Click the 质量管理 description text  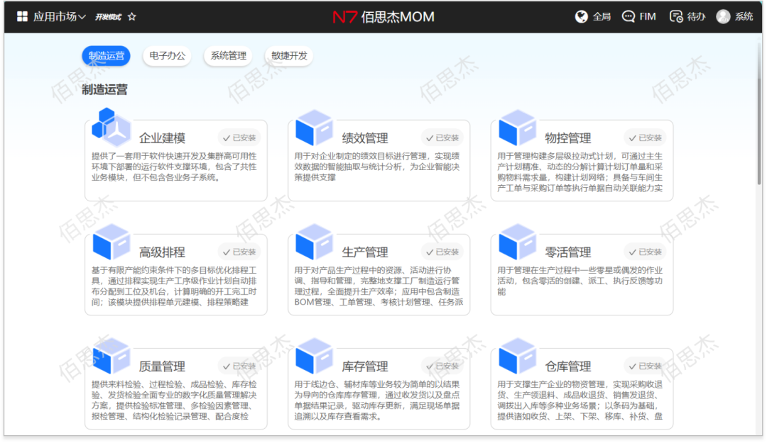tap(174, 400)
